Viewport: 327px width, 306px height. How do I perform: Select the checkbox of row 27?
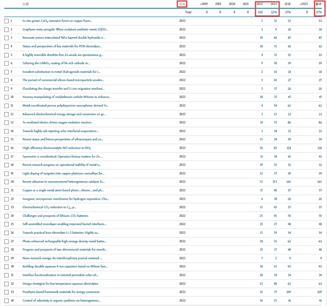tap(6, 241)
